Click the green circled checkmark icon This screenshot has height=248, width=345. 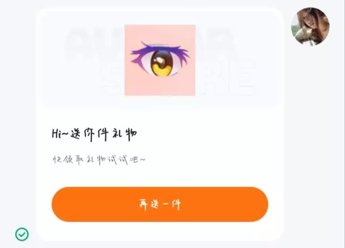(x=22, y=234)
